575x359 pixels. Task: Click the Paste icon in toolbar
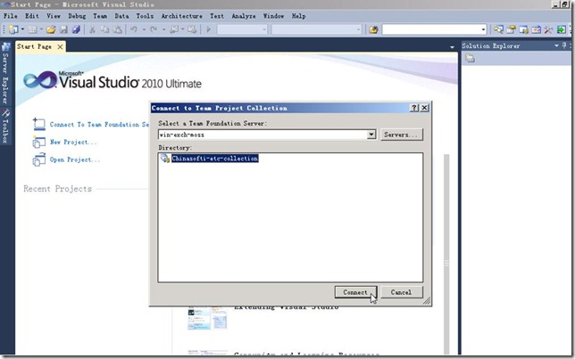tap(117, 29)
